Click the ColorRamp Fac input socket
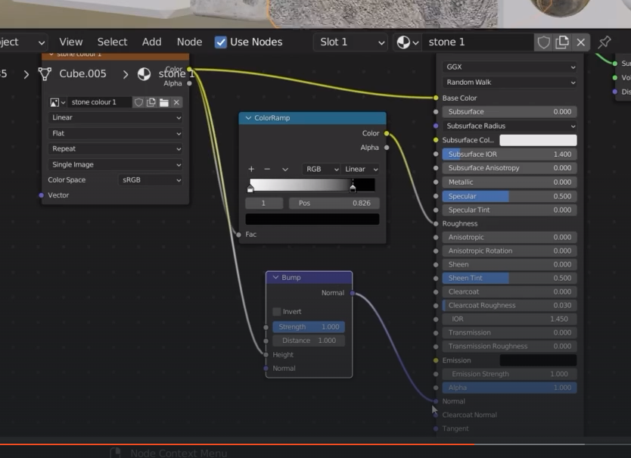Screen dimensions: 631x458 tap(238, 235)
